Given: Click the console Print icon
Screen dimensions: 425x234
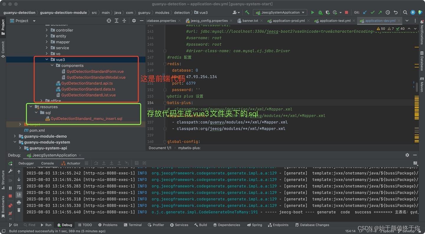Looking at the screenshot, I should (x=19, y=202).
